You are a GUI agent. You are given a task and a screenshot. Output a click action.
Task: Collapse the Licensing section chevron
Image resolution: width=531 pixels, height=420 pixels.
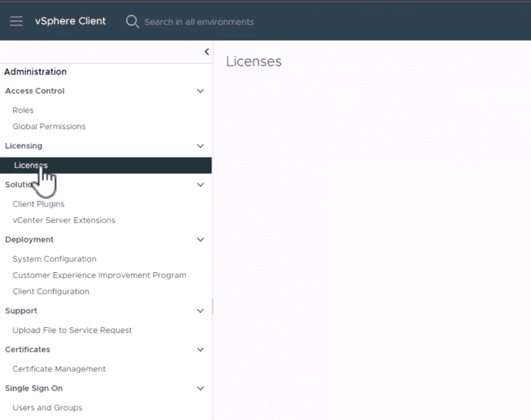pos(201,146)
